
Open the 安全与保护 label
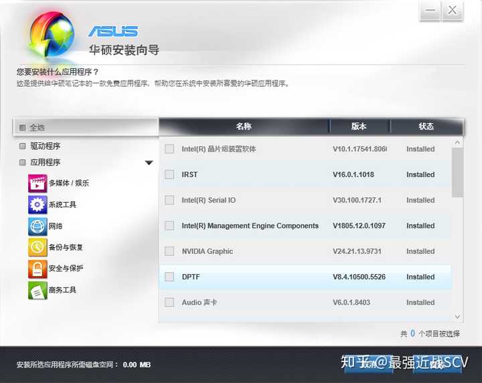[x=66, y=269]
